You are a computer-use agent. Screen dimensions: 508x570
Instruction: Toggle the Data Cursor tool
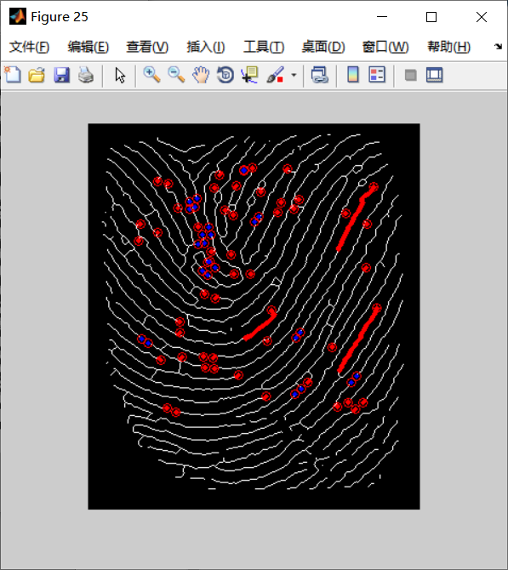tap(249, 75)
